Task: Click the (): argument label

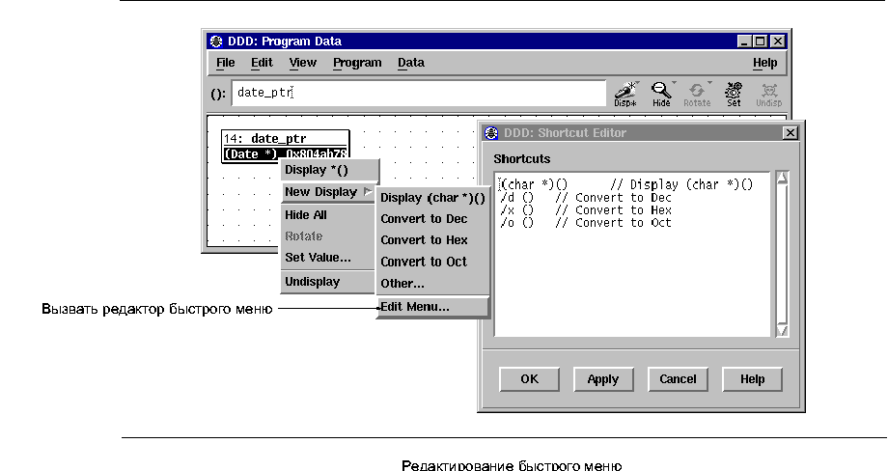Action: [218, 94]
